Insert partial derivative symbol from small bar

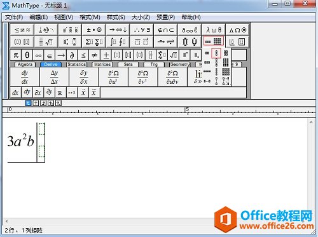pyautogui.click(x=72, y=55)
